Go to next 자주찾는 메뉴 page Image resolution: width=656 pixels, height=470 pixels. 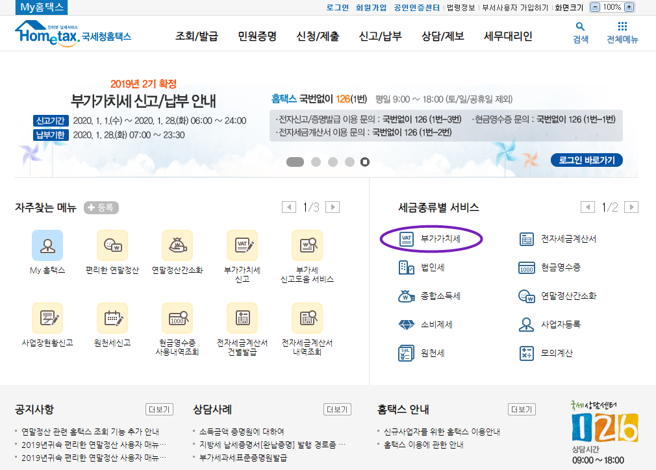click(333, 207)
